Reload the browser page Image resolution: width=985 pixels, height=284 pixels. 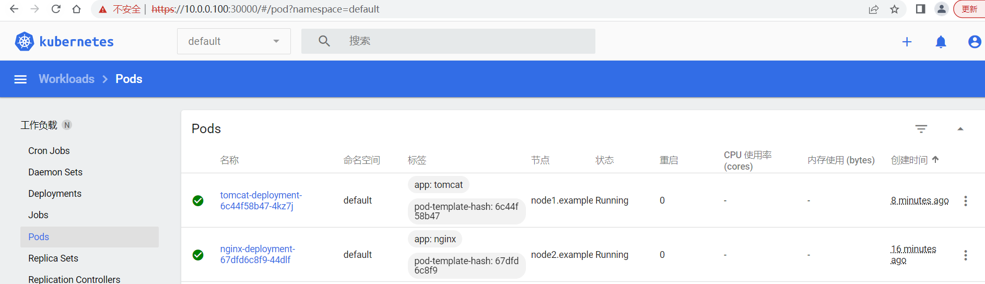click(56, 9)
